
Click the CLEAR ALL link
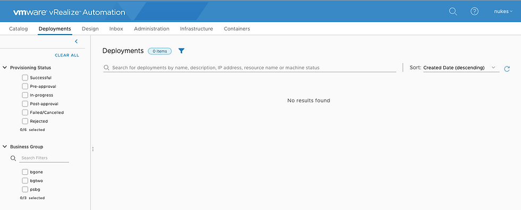point(67,55)
